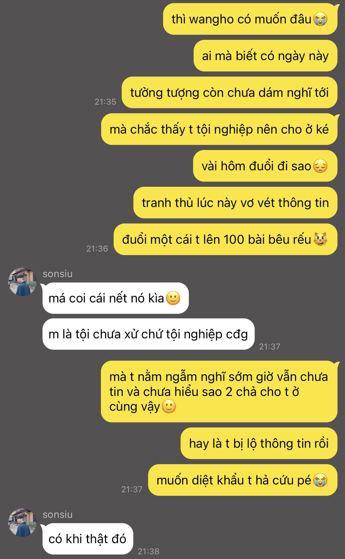
Task: Tap the crying emoji in the wangho message
Action: 320,20
